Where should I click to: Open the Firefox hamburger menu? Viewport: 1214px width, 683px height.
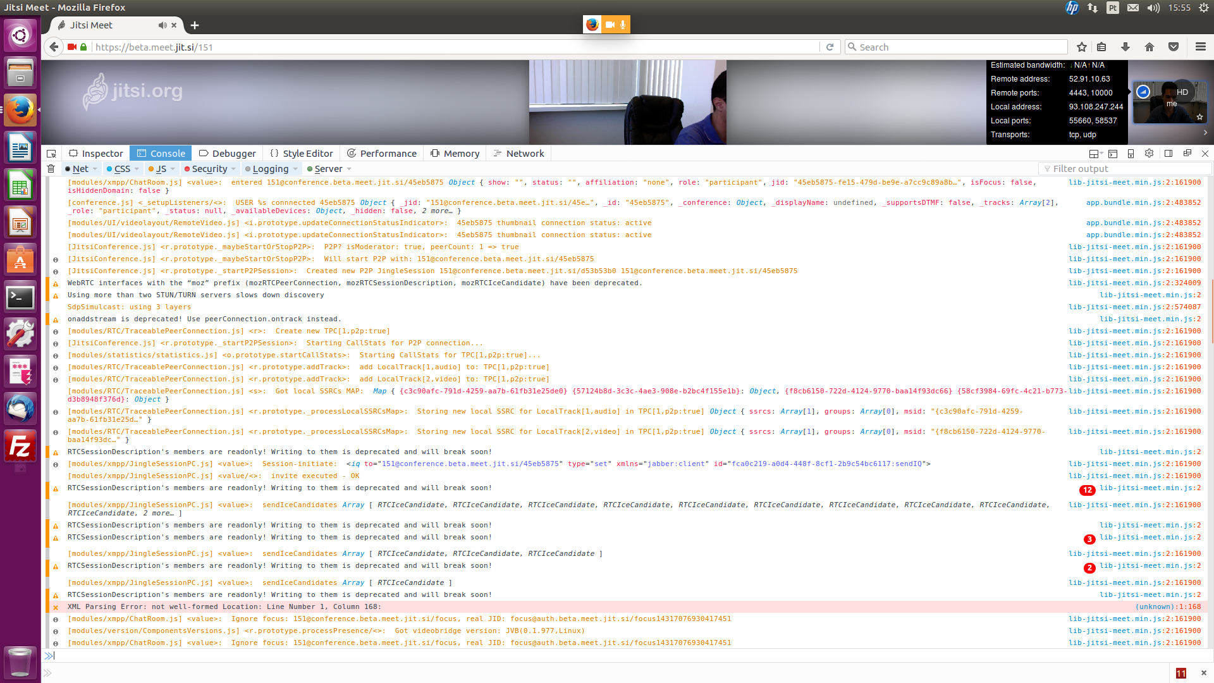point(1201,47)
